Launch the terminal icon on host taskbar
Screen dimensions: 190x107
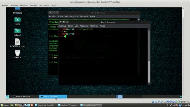pyautogui.click(x=23, y=105)
